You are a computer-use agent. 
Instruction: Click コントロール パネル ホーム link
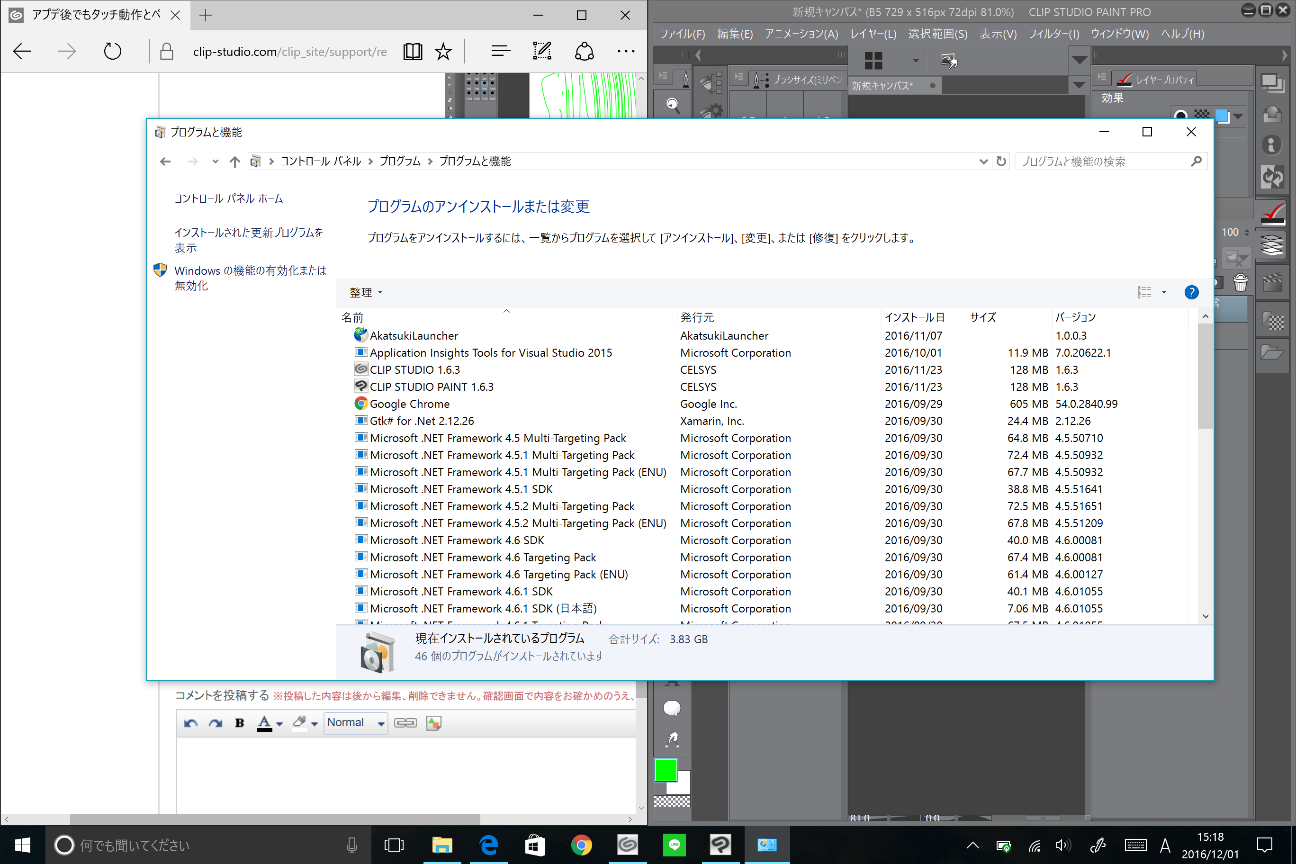coord(229,198)
